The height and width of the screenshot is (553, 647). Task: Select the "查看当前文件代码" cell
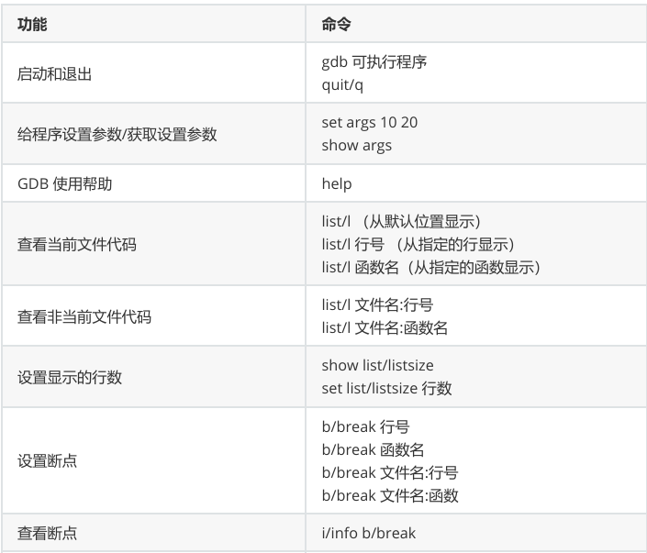click(x=78, y=245)
